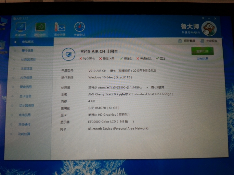234x175 pixels.
Task: Click the 光盘刻录 status indicator
Action: (144, 58)
